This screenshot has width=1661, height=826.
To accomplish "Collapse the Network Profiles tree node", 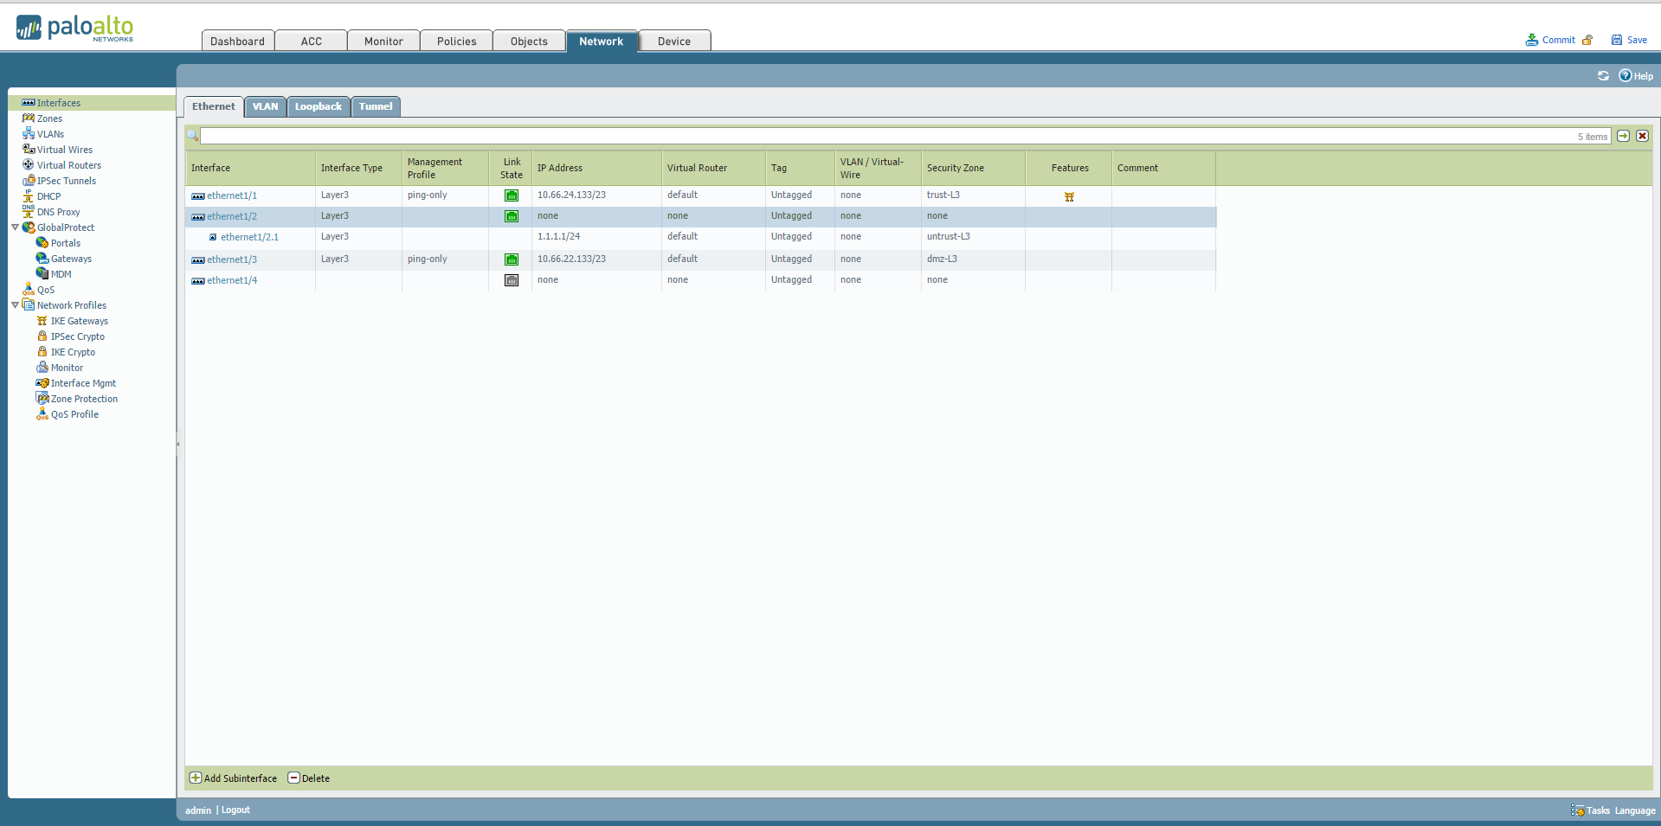I will 15,305.
